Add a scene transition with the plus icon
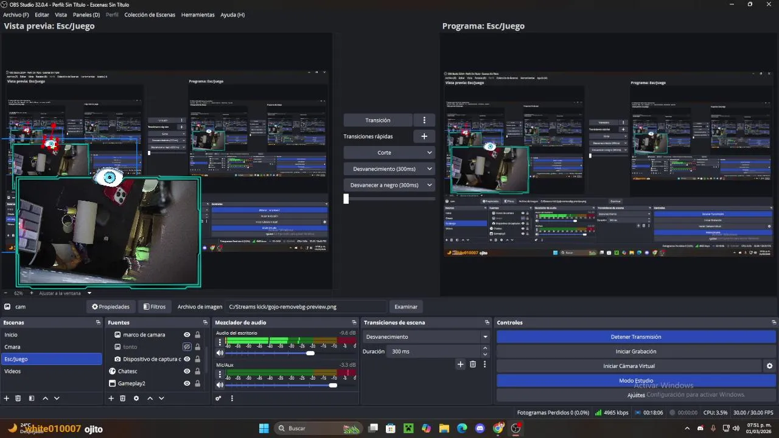 pyautogui.click(x=461, y=364)
